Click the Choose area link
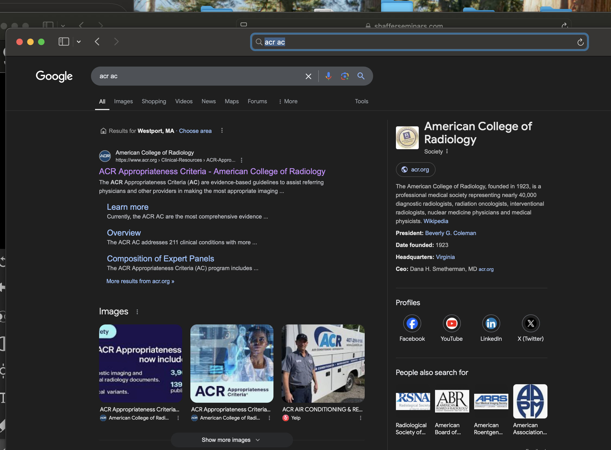Viewport: 611px width, 450px height. [x=195, y=131]
